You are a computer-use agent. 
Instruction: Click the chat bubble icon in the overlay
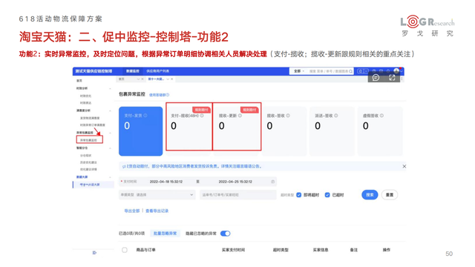pyautogui.click(x=376, y=77)
